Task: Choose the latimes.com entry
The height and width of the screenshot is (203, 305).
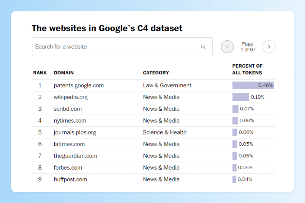Action: coord(69,144)
